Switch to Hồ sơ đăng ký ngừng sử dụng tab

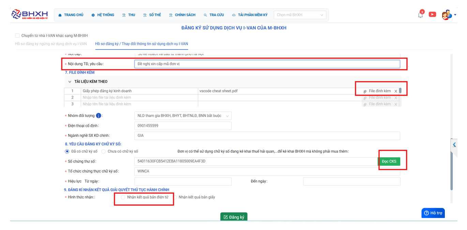click(51, 44)
